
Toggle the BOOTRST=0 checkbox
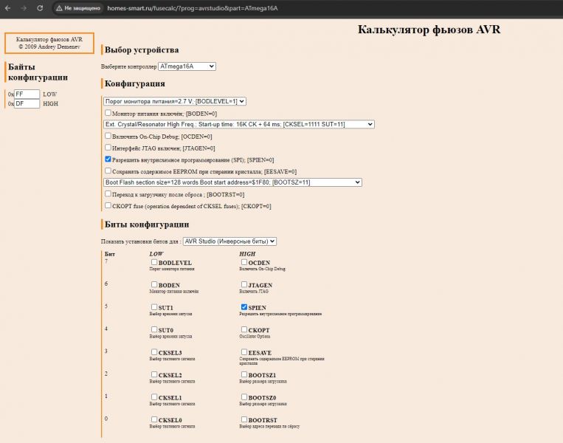coord(108,193)
